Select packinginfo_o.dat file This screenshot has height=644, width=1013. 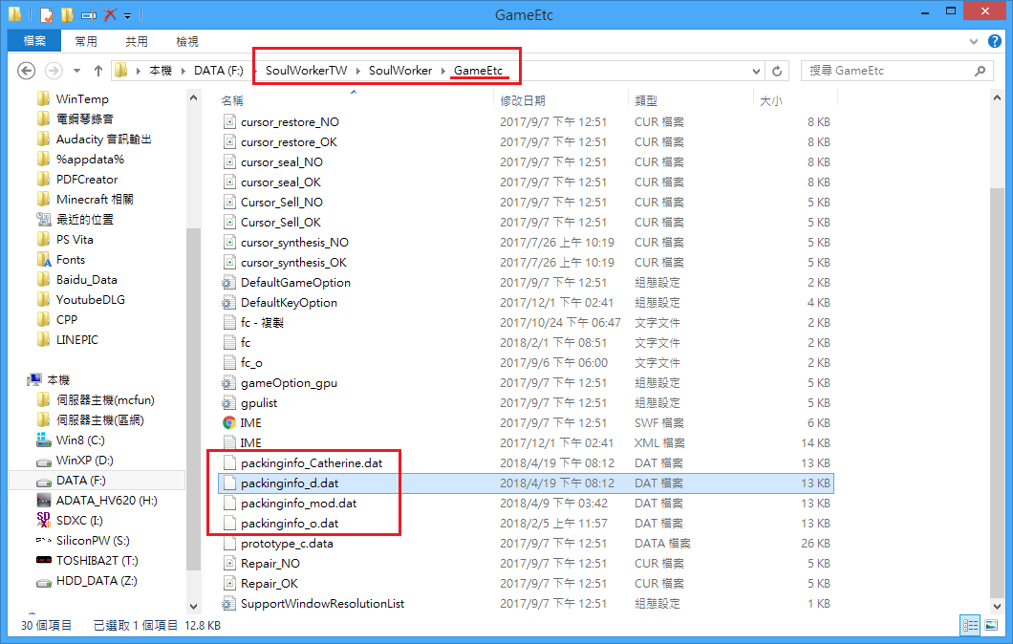point(290,524)
